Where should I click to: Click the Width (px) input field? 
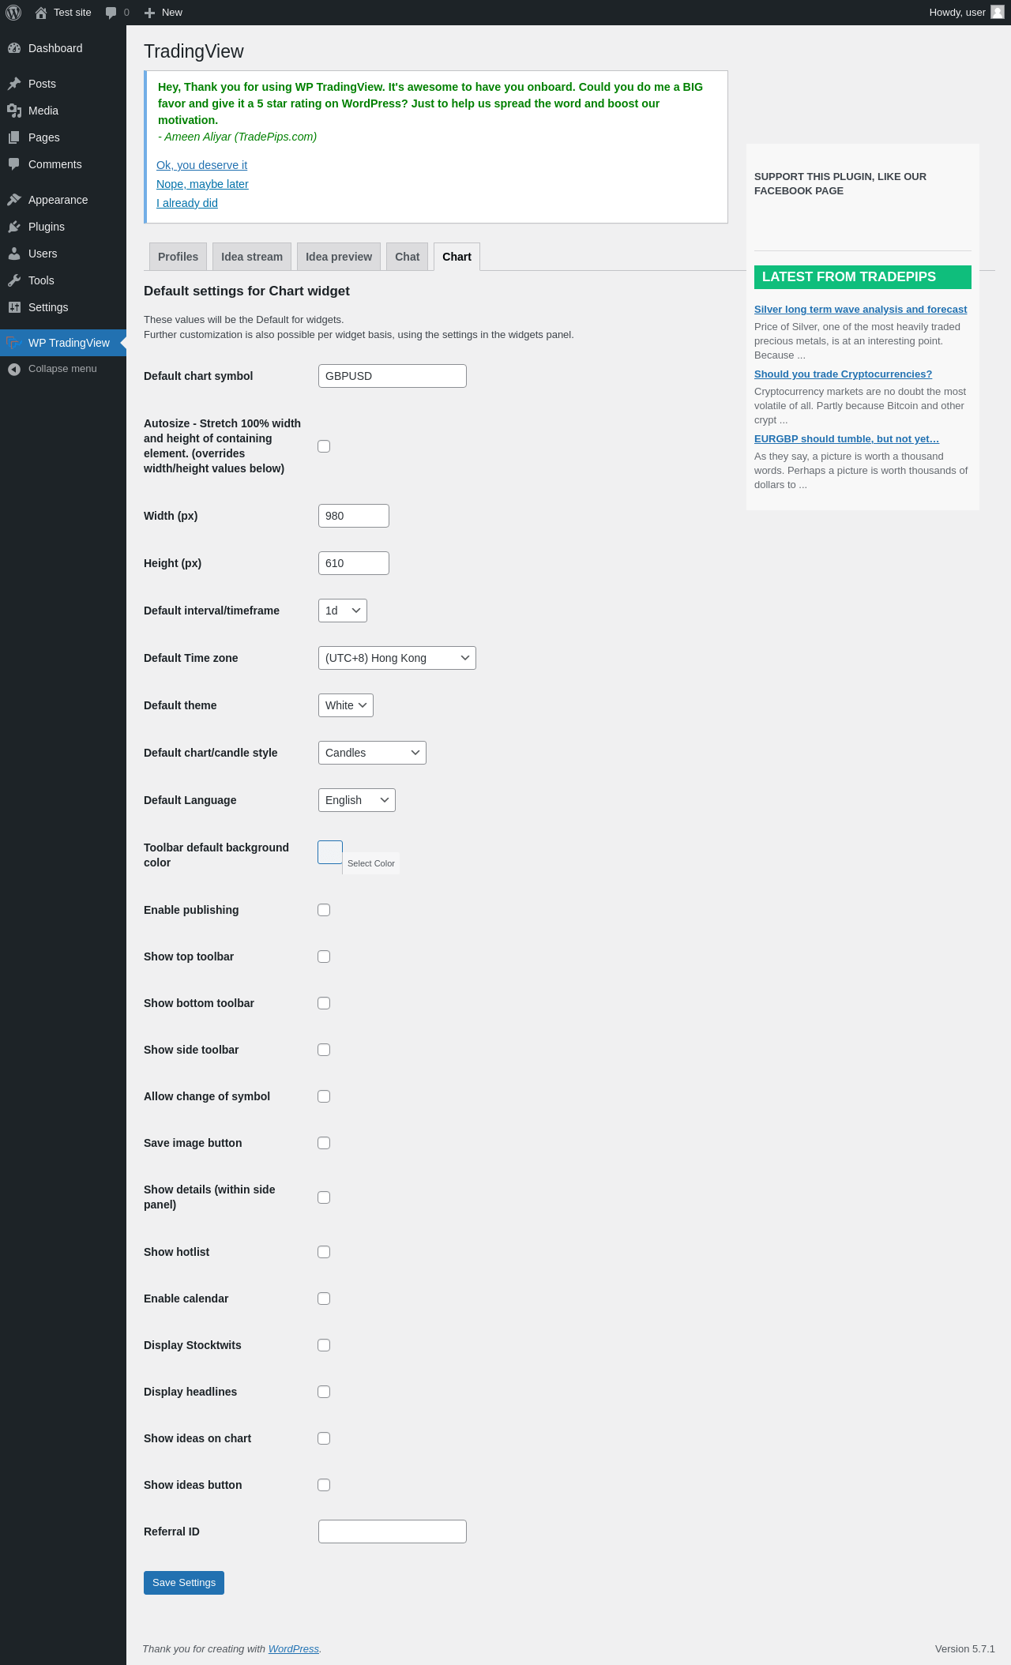[x=354, y=516]
